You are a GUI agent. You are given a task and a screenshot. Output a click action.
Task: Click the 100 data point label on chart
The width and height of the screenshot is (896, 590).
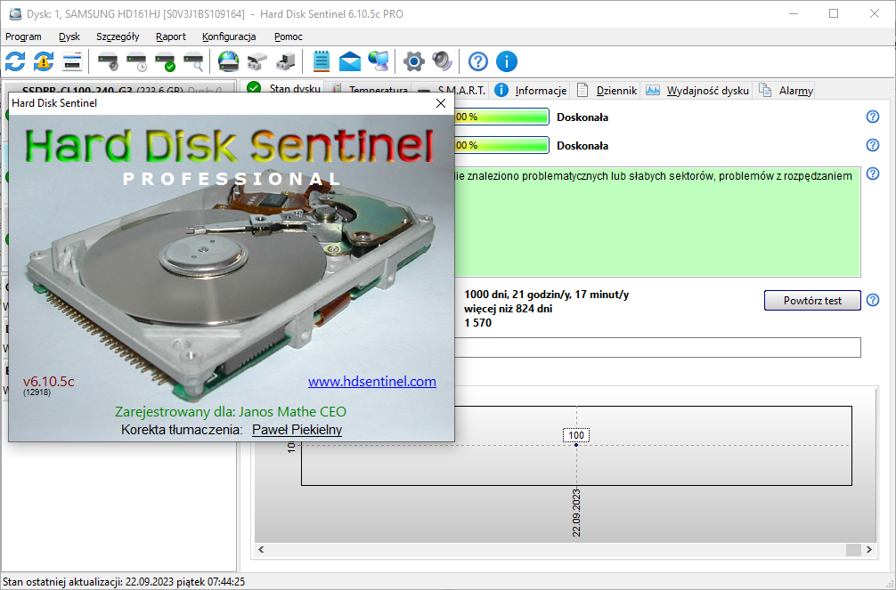point(576,435)
